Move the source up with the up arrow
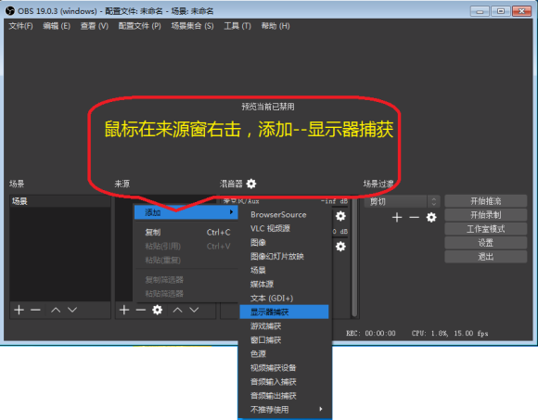This screenshot has width=538, height=420. (177, 310)
